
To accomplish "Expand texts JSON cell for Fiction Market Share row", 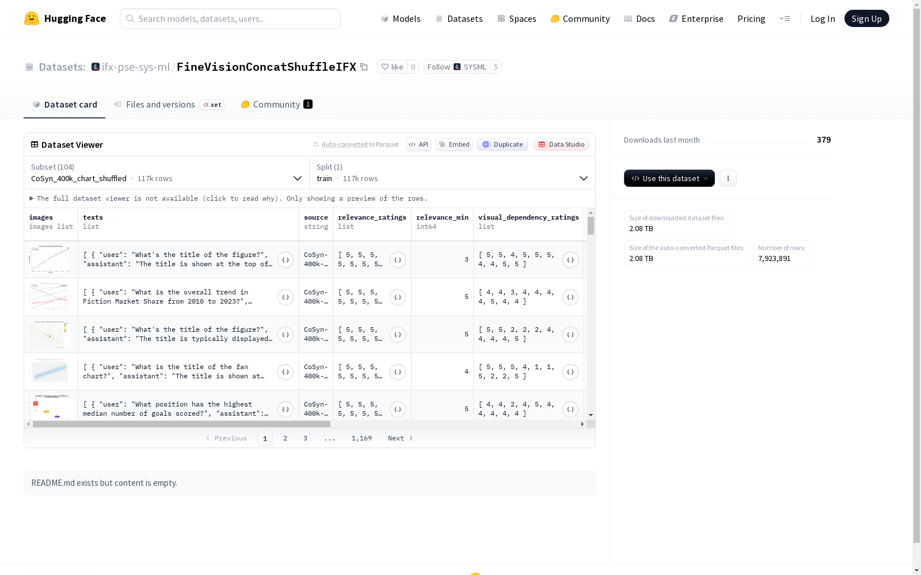I will tap(286, 297).
